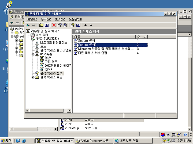
Task: Click the Help question mark toolbar icon
Action: [x=72, y=25]
